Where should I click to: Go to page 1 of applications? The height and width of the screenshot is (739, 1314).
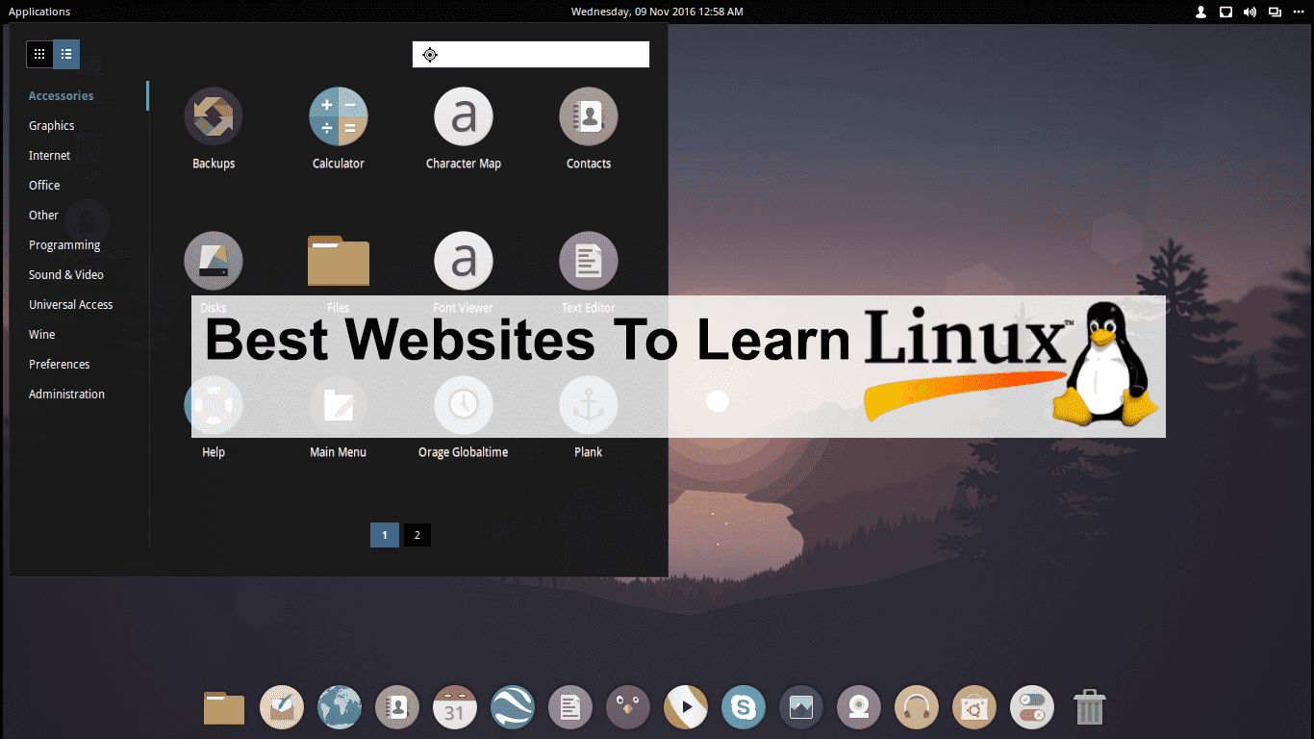click(x=385, y=535)
